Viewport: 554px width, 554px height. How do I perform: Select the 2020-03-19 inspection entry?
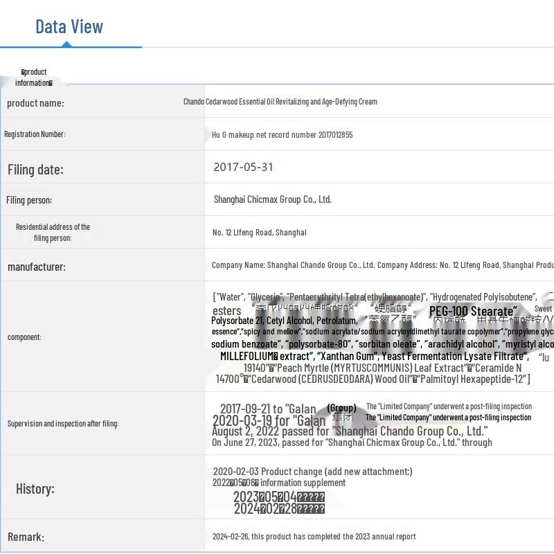[372, 420]
